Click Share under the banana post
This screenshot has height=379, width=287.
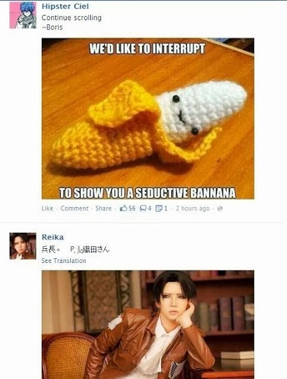[104, 208]
